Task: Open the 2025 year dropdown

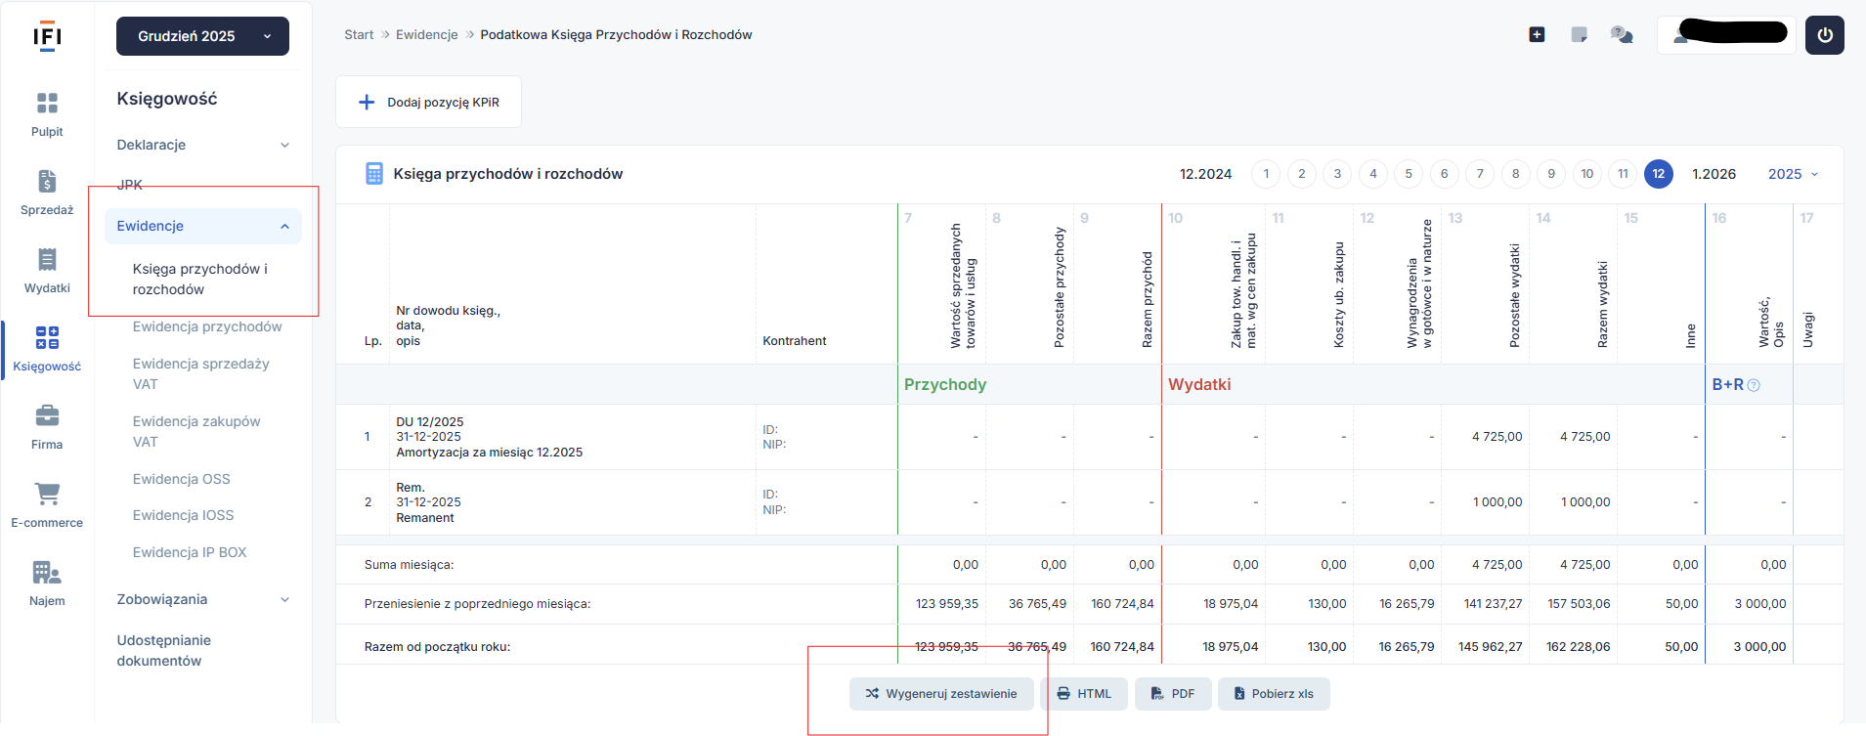Action: coord(1793,174)
